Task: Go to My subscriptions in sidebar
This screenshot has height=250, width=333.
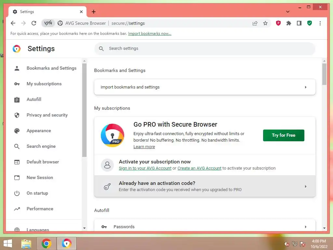Action: pos(44,84)
